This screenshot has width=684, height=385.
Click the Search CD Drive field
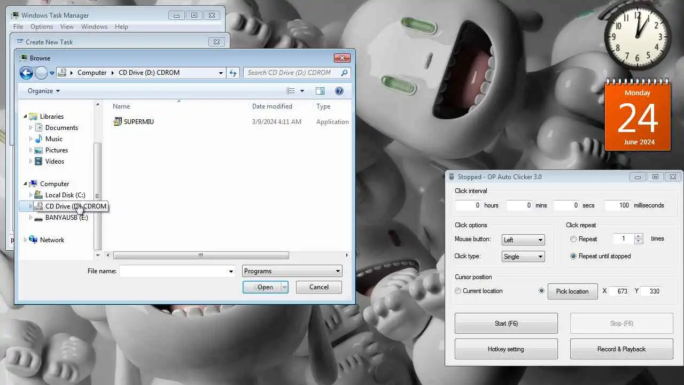[x=292, y=73]
